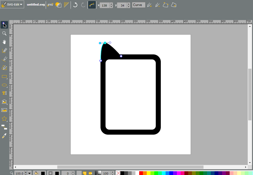The image size is (253, 175).
Task: Open the SVG-Edit main menu
Action: click(12, 4)
